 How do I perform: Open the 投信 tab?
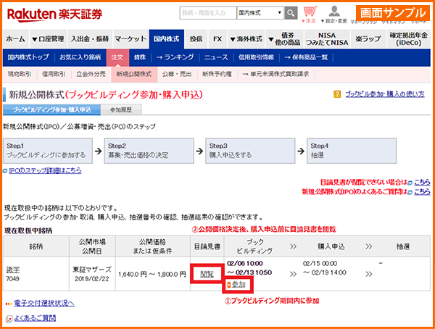196,39
